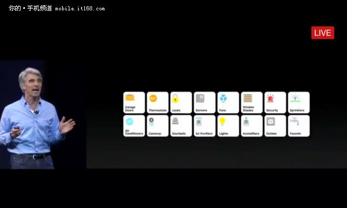The image size is (347, 208).
Task: Click the Doorbells tile
Action: pos(181,126)
